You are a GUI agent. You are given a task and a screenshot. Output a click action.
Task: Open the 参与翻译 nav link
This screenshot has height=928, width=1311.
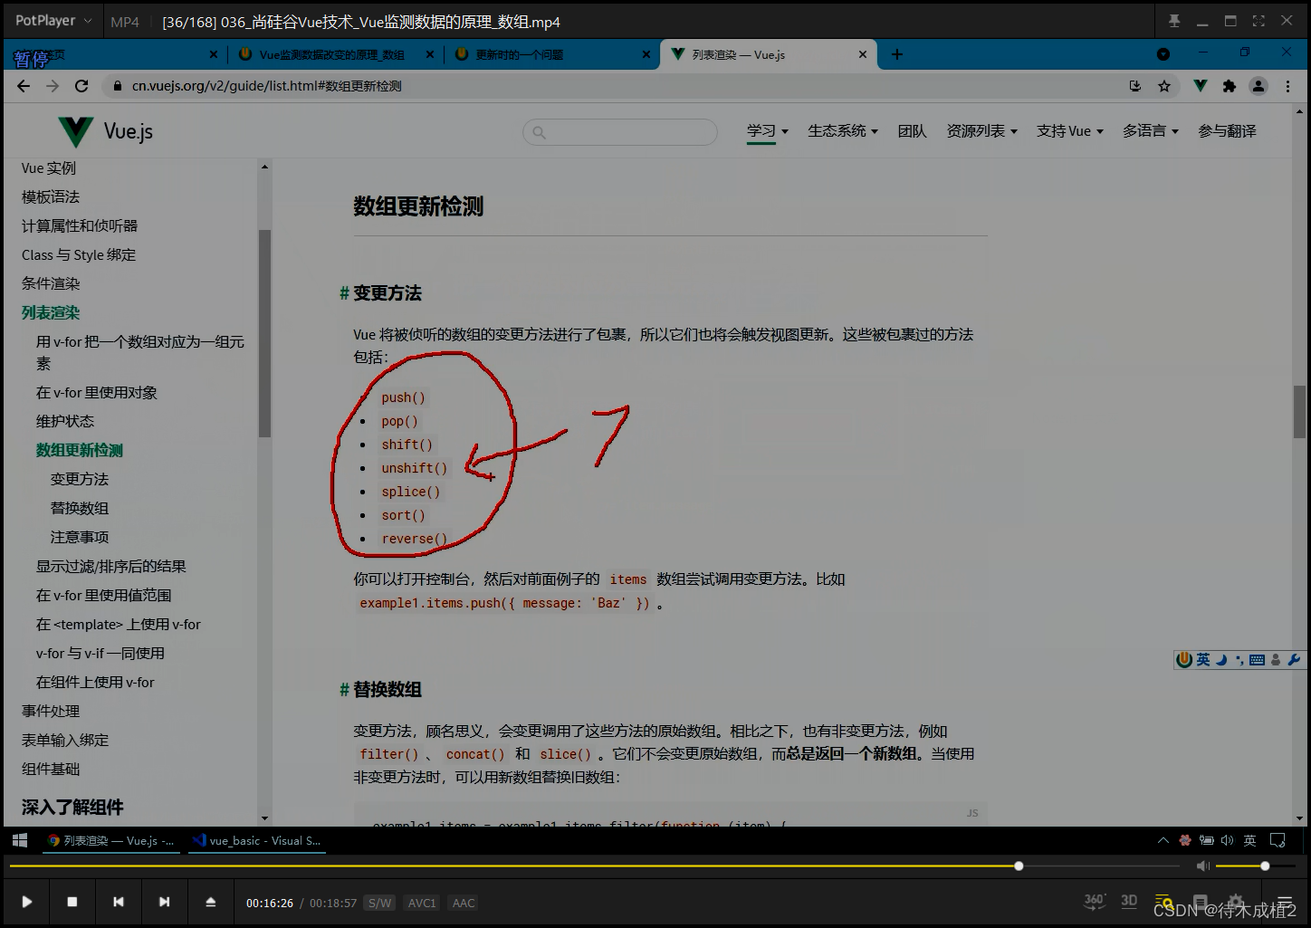tap(1227, 131)
